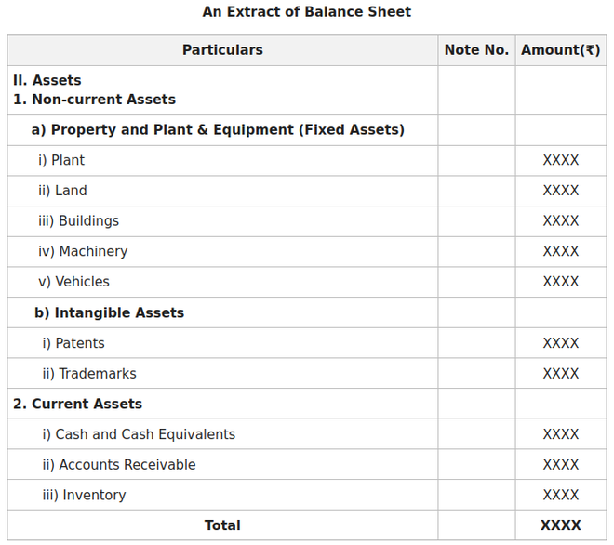Click the 'i) Patents' entry
Screen dimensions: 614x545
tap(73, 343)
